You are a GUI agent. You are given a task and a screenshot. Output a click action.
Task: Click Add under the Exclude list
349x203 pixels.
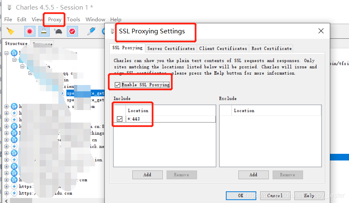(253, 175)
